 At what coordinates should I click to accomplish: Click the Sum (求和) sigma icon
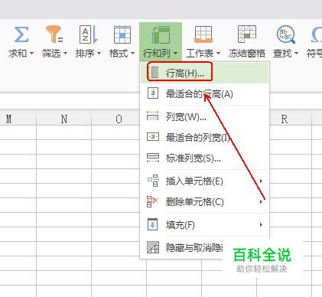21,34
